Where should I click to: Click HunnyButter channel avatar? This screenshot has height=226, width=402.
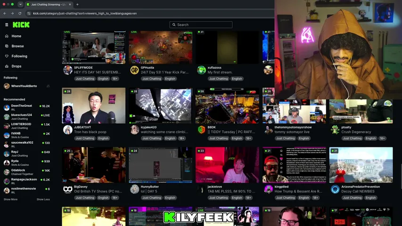pyautogui.click(x=134, y=189)
